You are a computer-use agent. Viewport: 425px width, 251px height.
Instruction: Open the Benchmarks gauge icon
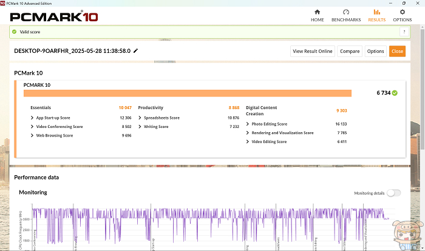(x=346, y=12)
